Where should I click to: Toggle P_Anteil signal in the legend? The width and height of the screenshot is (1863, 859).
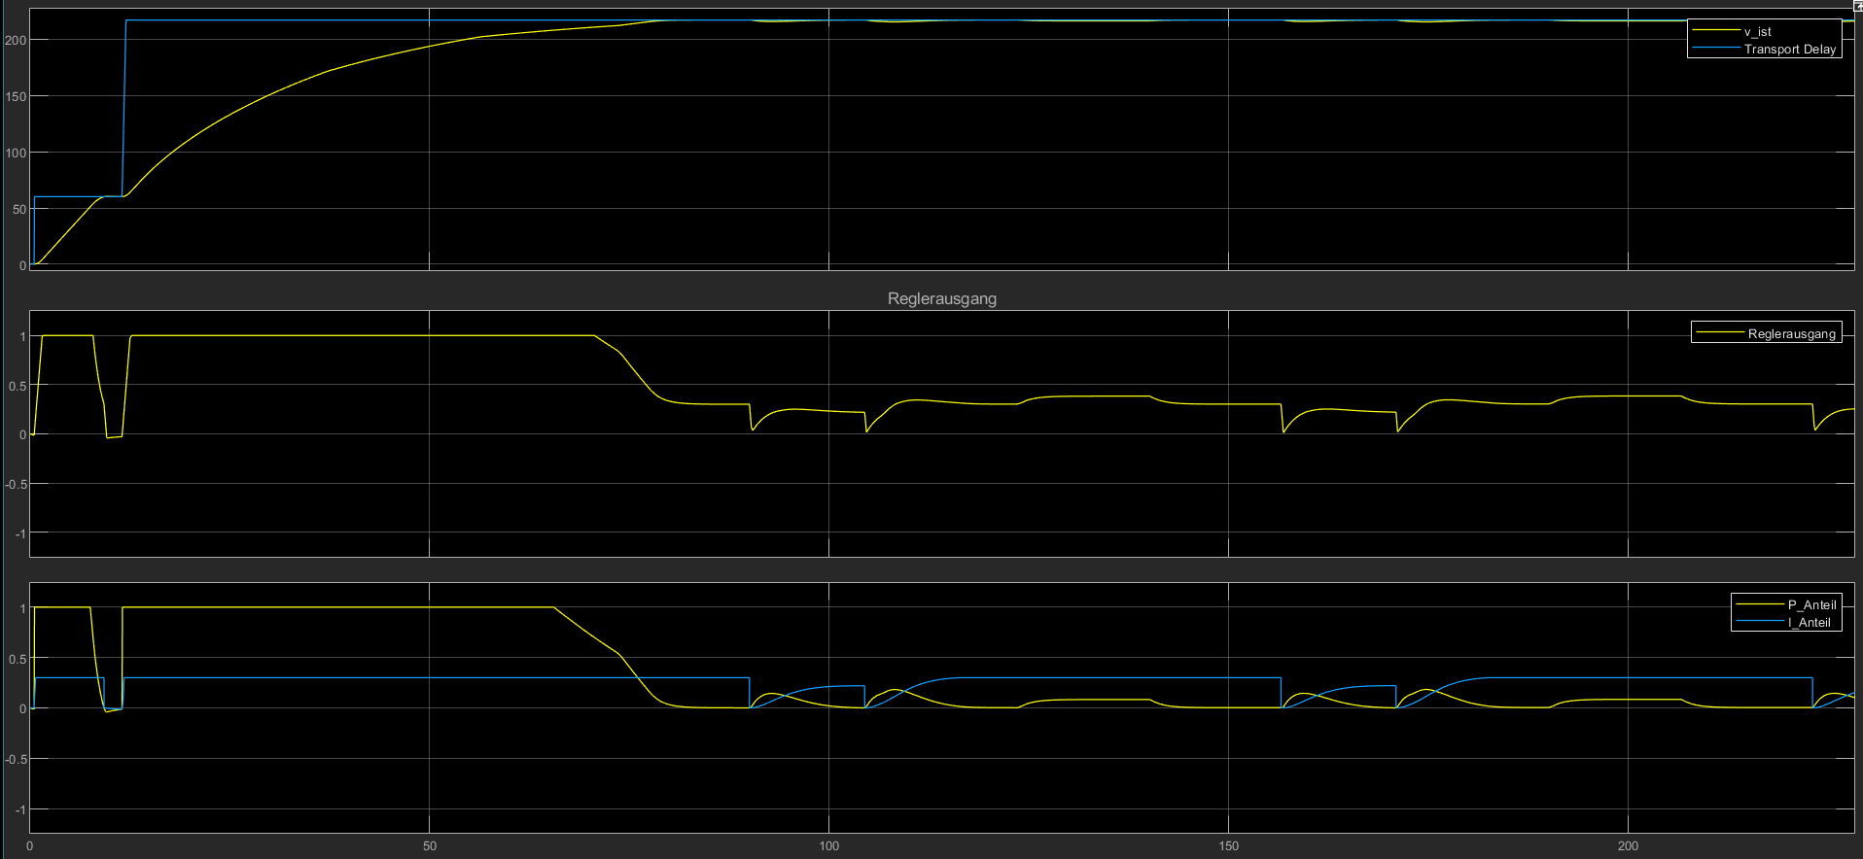tap(1811, 605)
